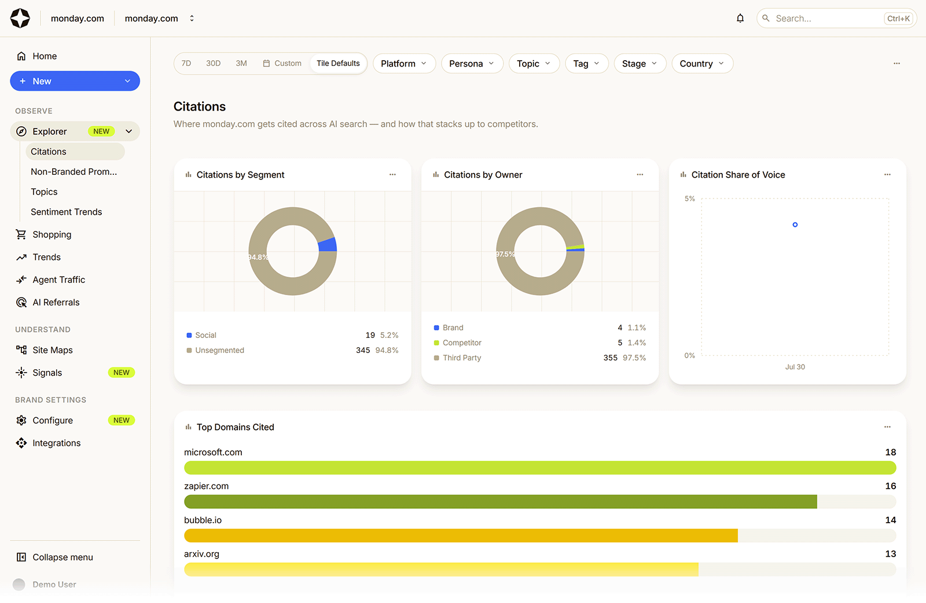This screenshot has height=603, width=926.
Task: Click the Shopping cart icon
Action: (x=21, y=234)
